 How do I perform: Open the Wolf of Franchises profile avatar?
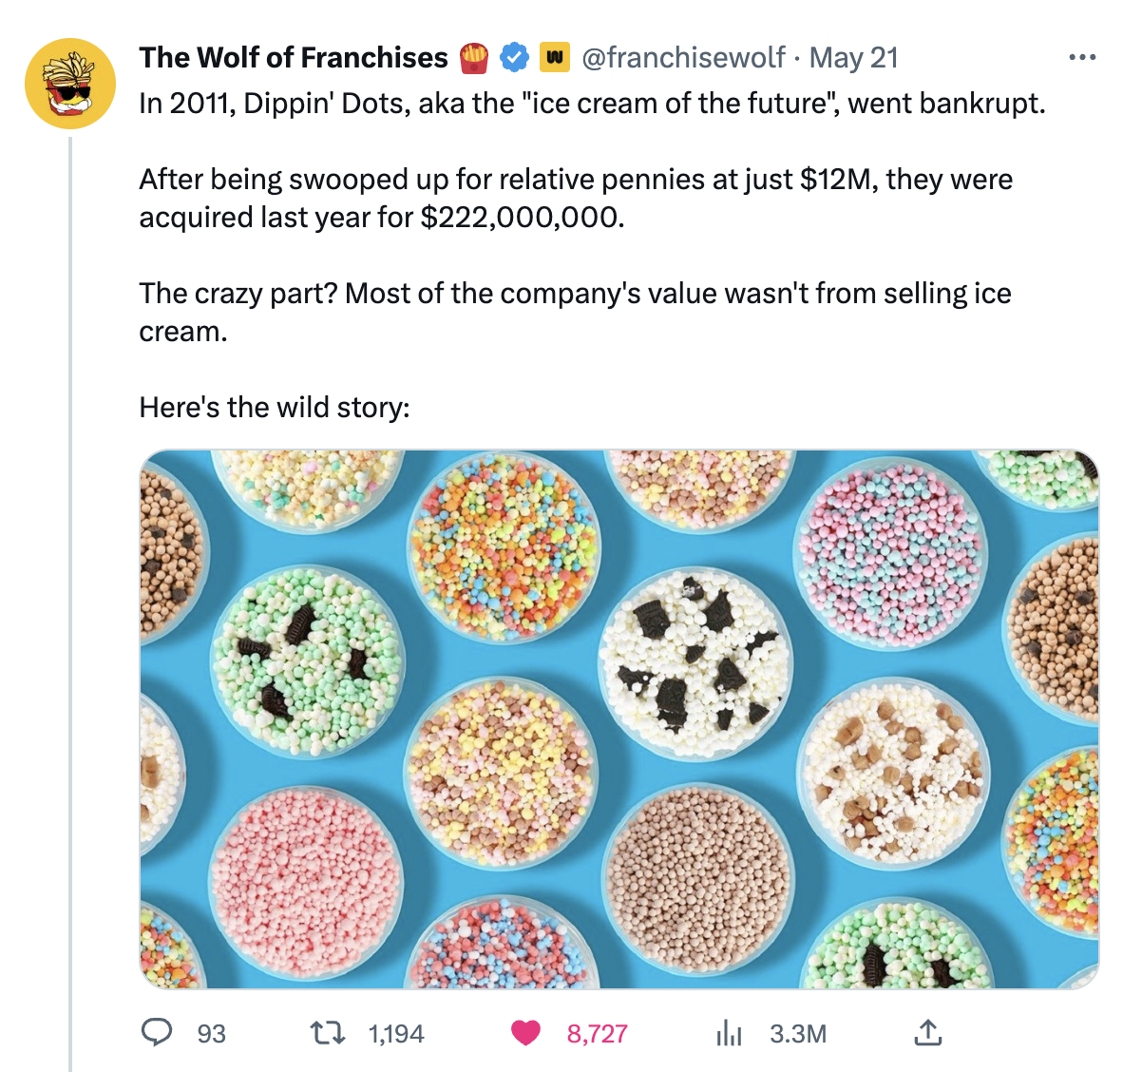pos(70,83)
